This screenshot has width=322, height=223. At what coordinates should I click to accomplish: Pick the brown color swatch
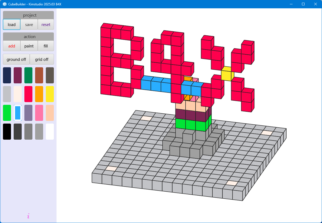click(39, 75)
